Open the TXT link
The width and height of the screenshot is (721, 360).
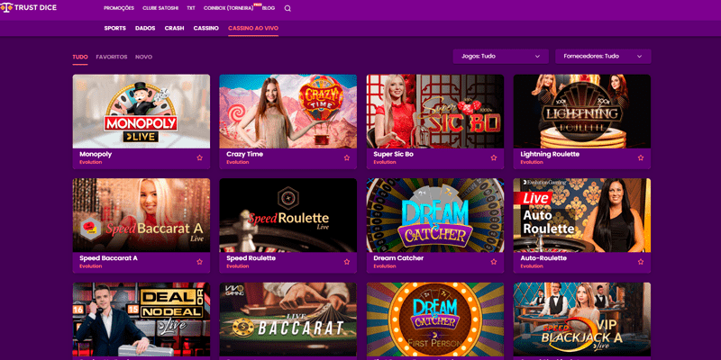pyautogui.click(x=191, y=8)
